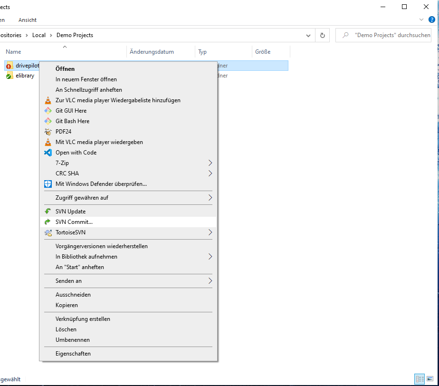Open the Ansicht menu
Viewport: 439px width, 386px height.
tap(27, 20)
